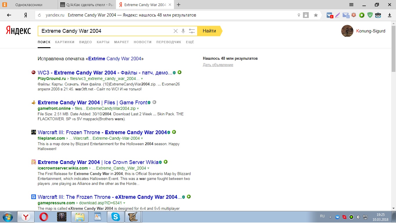Open Warcraft III: Frozen Throne fileplanet result
Image resolution: width=396 pixels, height=224 pixels.
coord(102,132)
